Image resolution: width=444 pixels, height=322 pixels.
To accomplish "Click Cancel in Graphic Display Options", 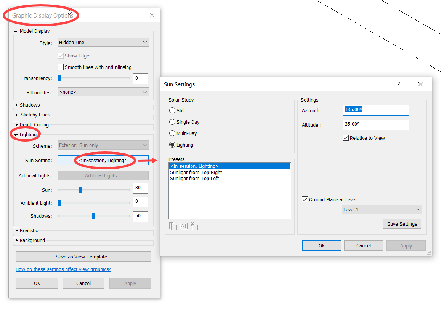I will tap(83, 283).
